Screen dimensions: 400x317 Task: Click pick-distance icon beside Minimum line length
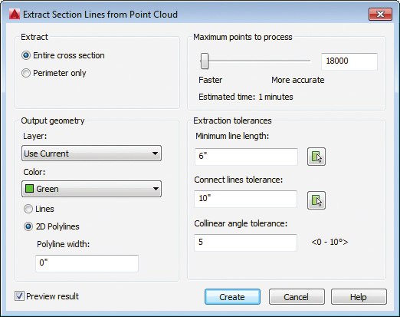click(316, 157)
